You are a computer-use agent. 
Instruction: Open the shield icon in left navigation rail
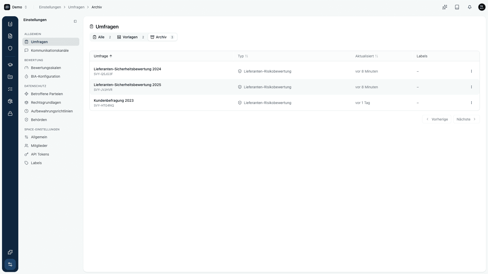10,48
